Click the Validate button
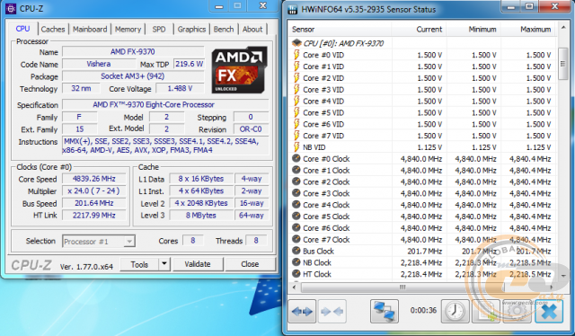This screenshot has width=575, height=336. pos(198,264)
